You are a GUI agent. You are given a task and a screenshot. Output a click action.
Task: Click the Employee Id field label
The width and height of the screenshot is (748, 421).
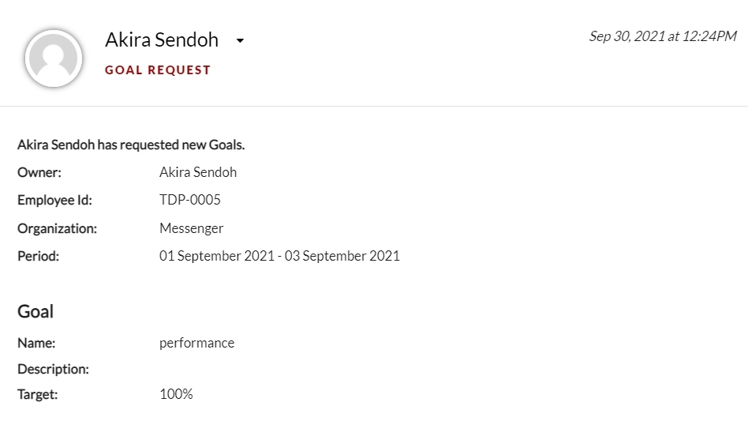(54, 200)
